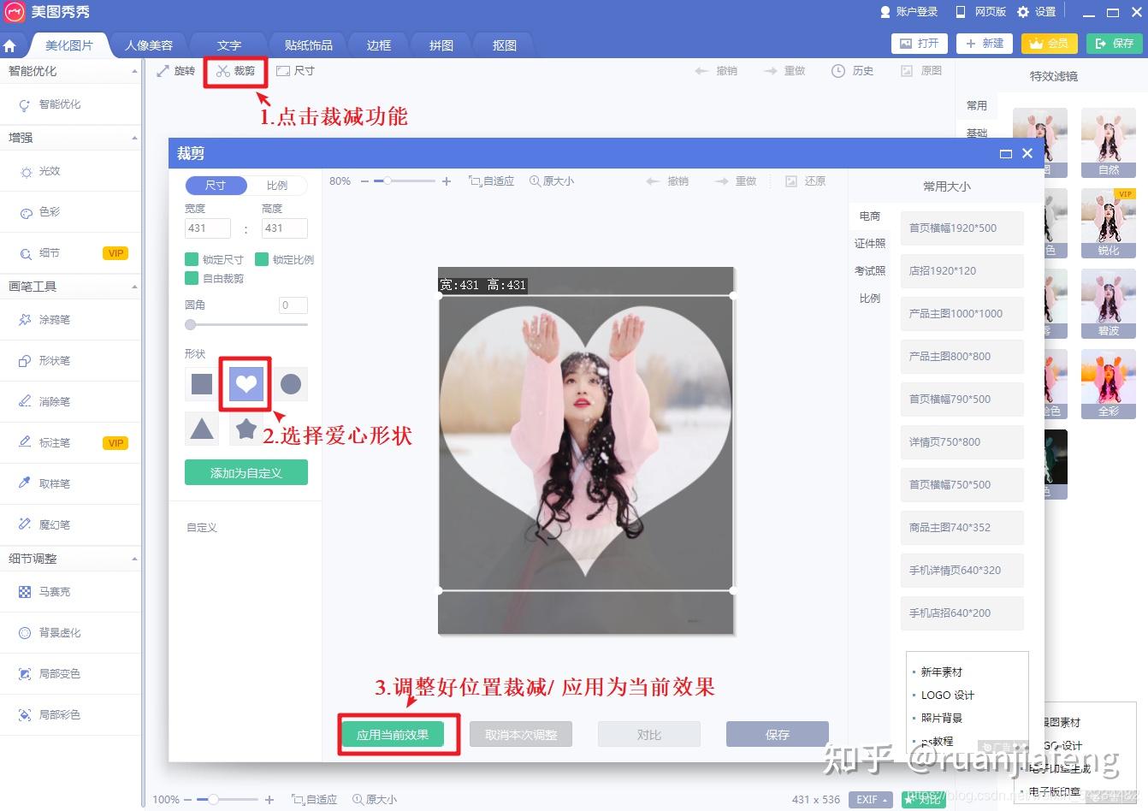Select the triangle crop shape
Viewport: 1148px width, 811px height.
click(202, 429)
